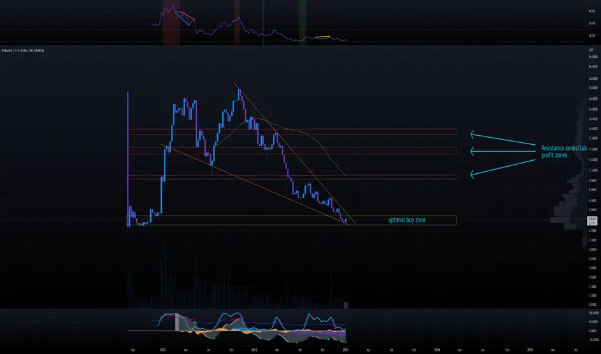
Task: Click the USD currency label on the price axis
Action: (591, 50)
